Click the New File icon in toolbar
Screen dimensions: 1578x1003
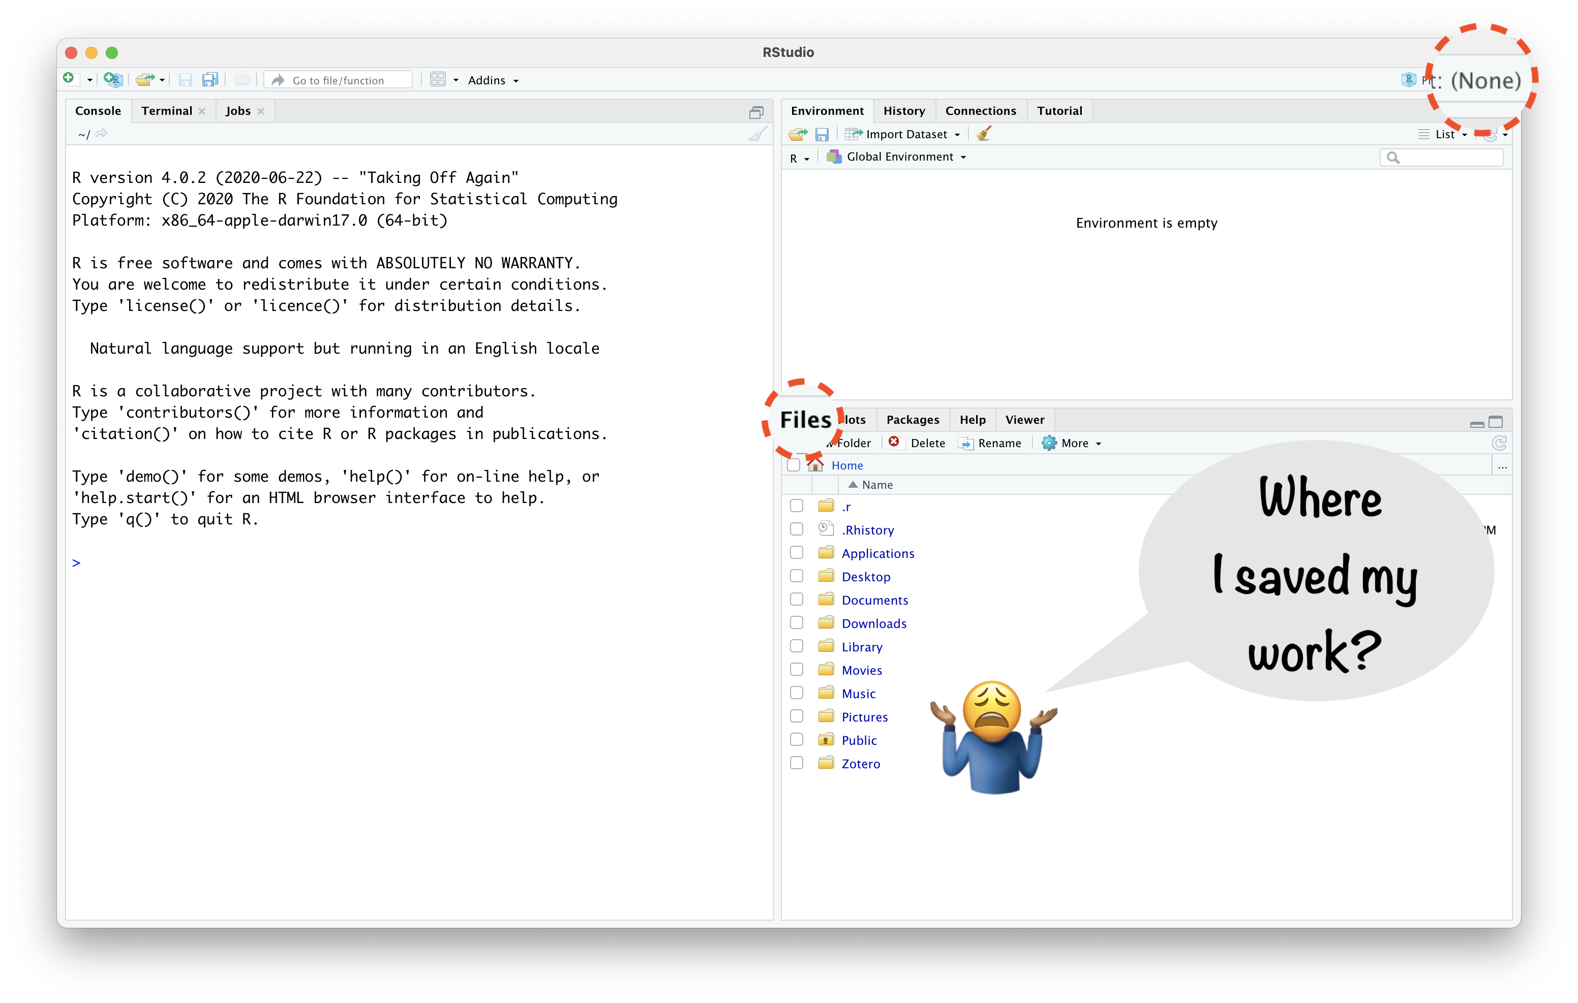69,79
